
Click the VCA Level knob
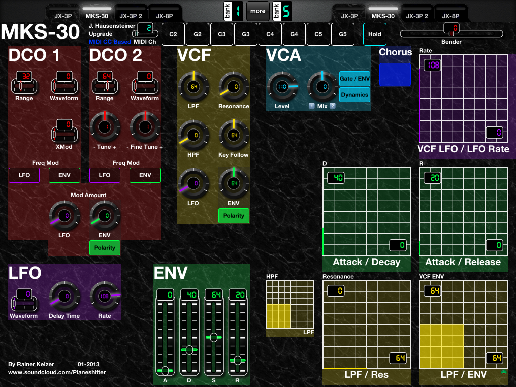(x=282, y=87)
